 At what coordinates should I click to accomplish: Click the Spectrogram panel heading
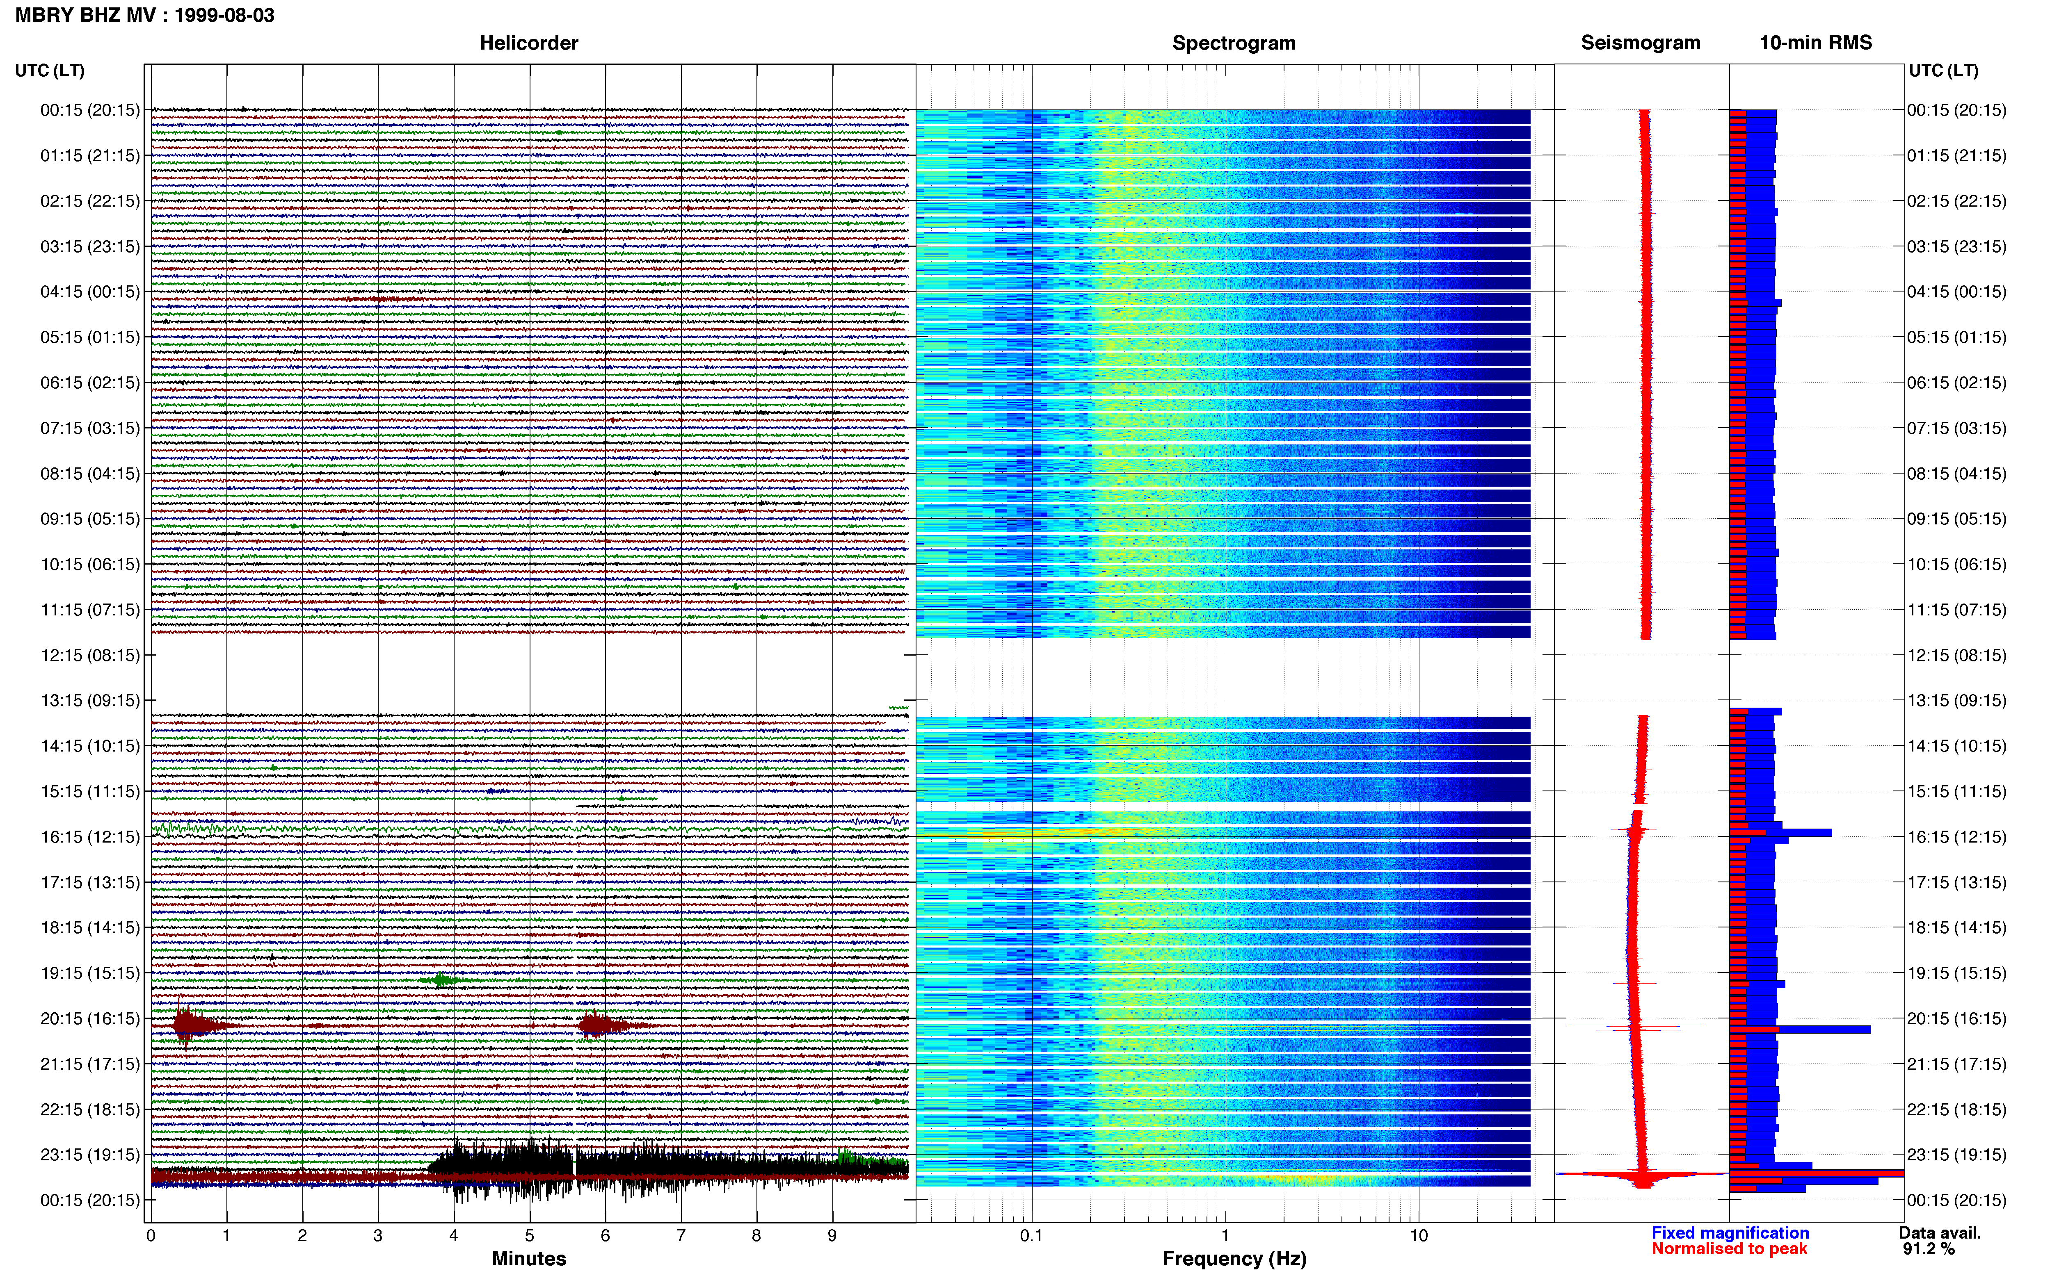(x=1234, y=43)
